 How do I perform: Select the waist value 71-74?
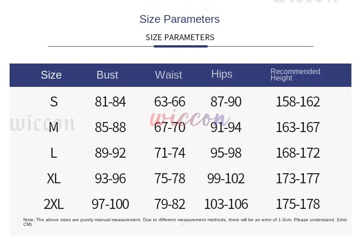(170, 153)
